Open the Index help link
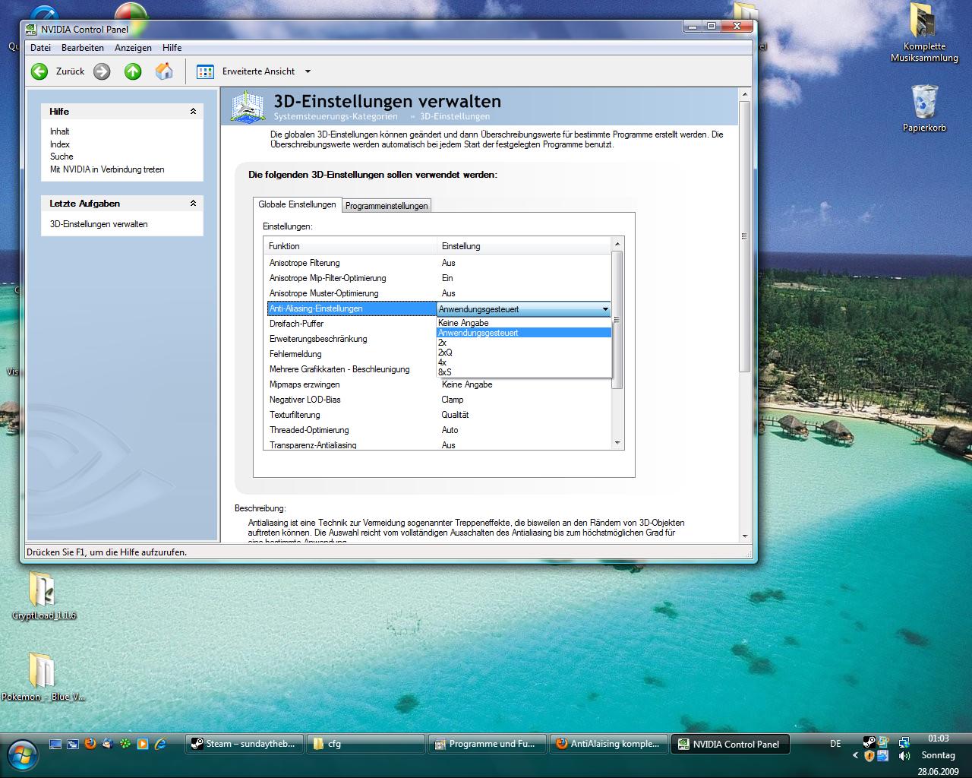972x778 pixels. 60,144
